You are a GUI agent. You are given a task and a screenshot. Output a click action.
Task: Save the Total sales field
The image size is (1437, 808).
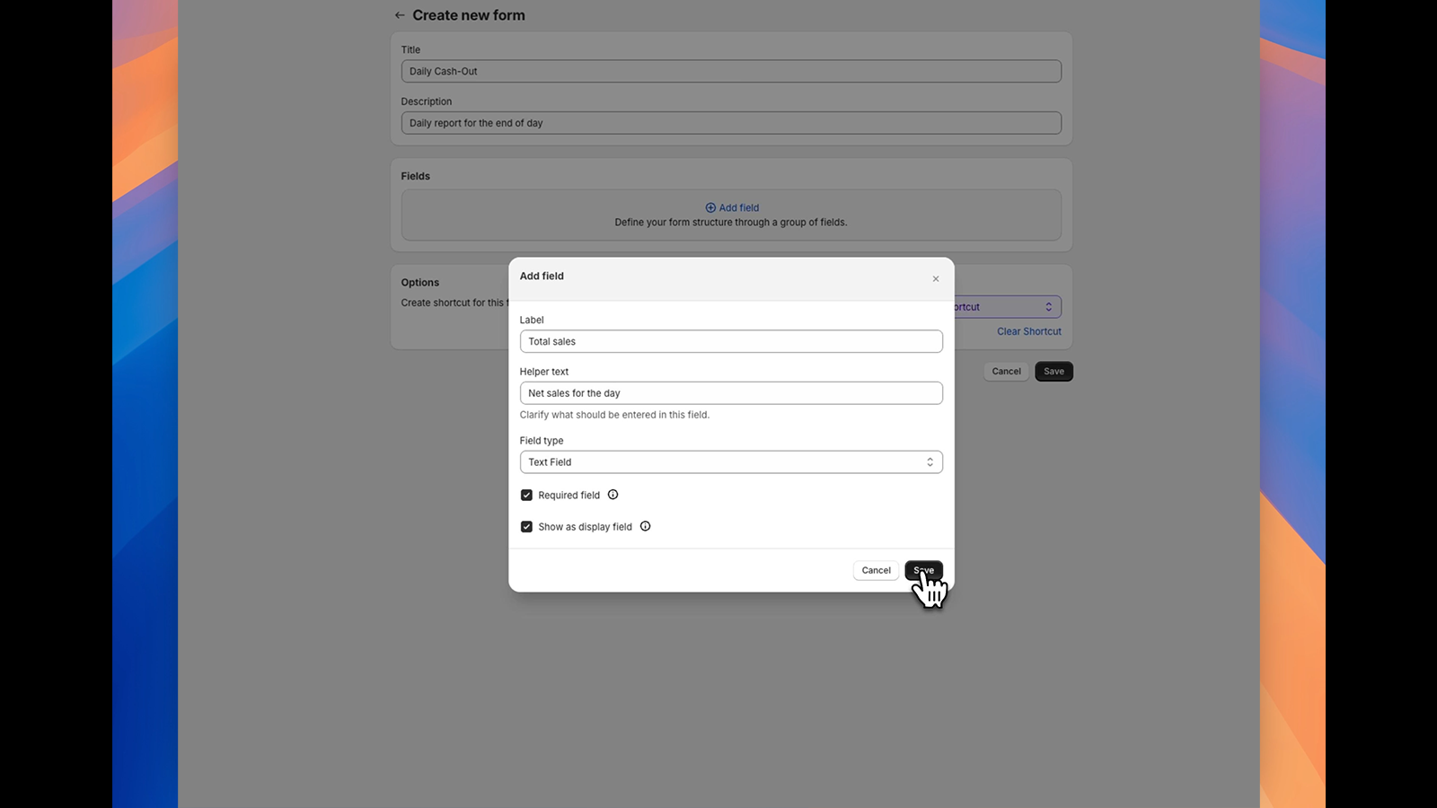point(924,570)
